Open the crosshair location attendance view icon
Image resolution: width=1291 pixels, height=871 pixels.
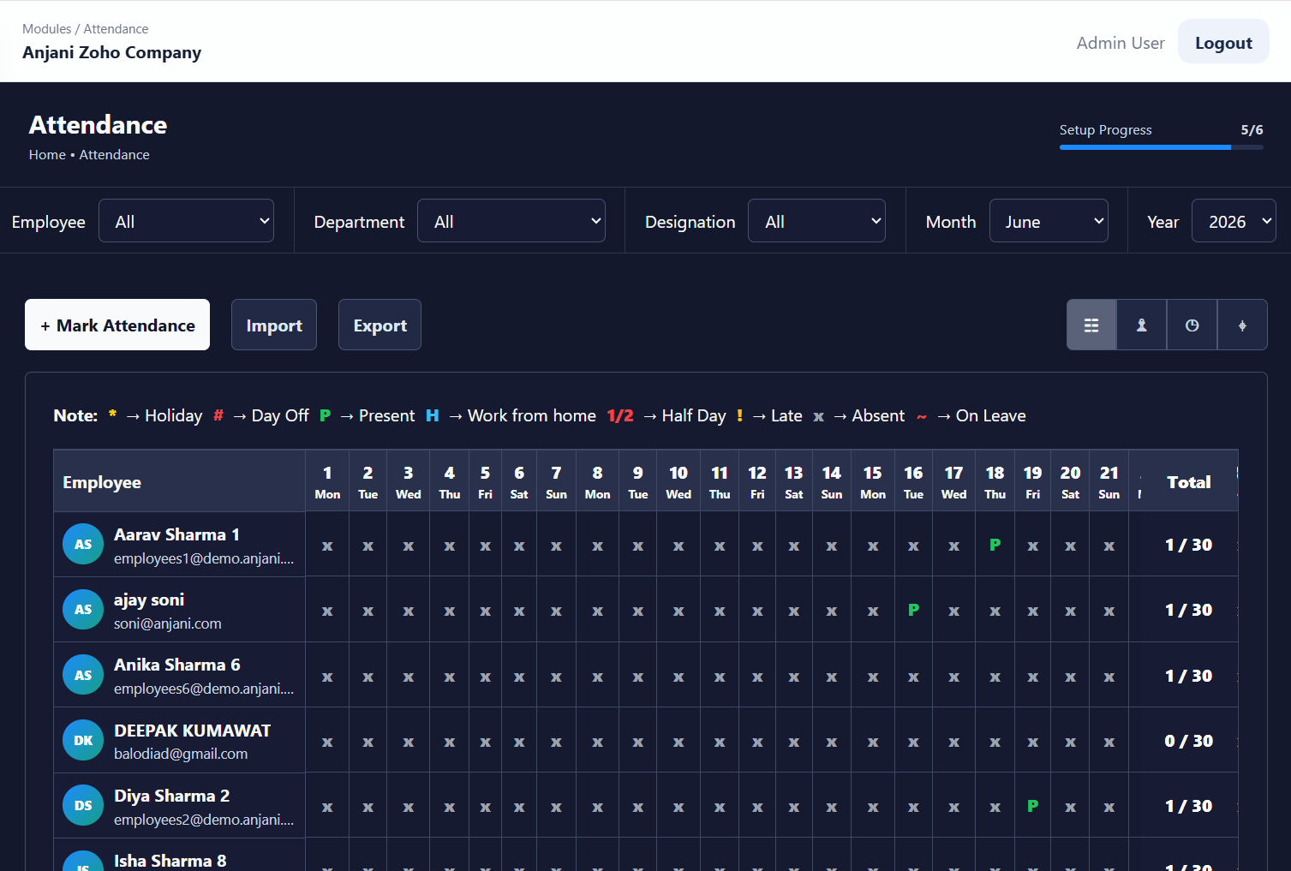coord(1242,325)
